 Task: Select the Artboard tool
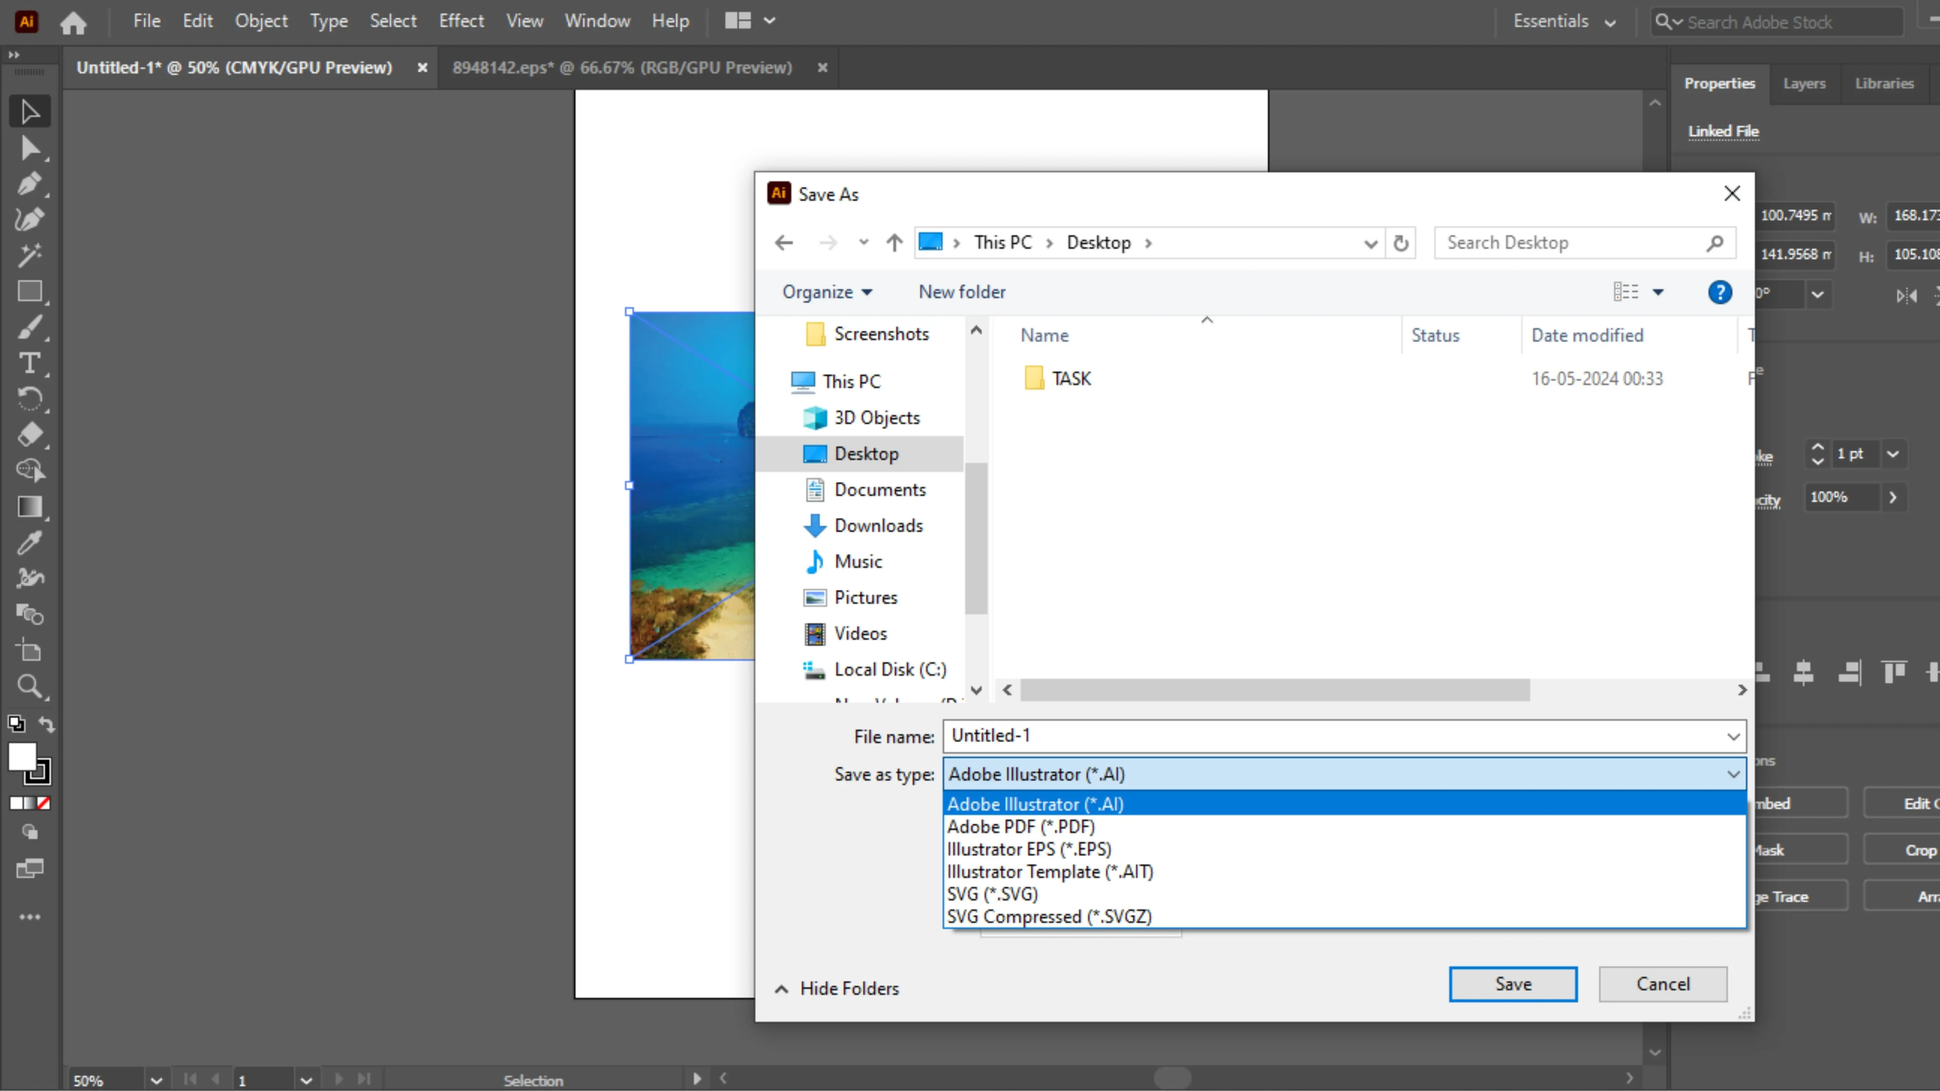click(30, 650)
